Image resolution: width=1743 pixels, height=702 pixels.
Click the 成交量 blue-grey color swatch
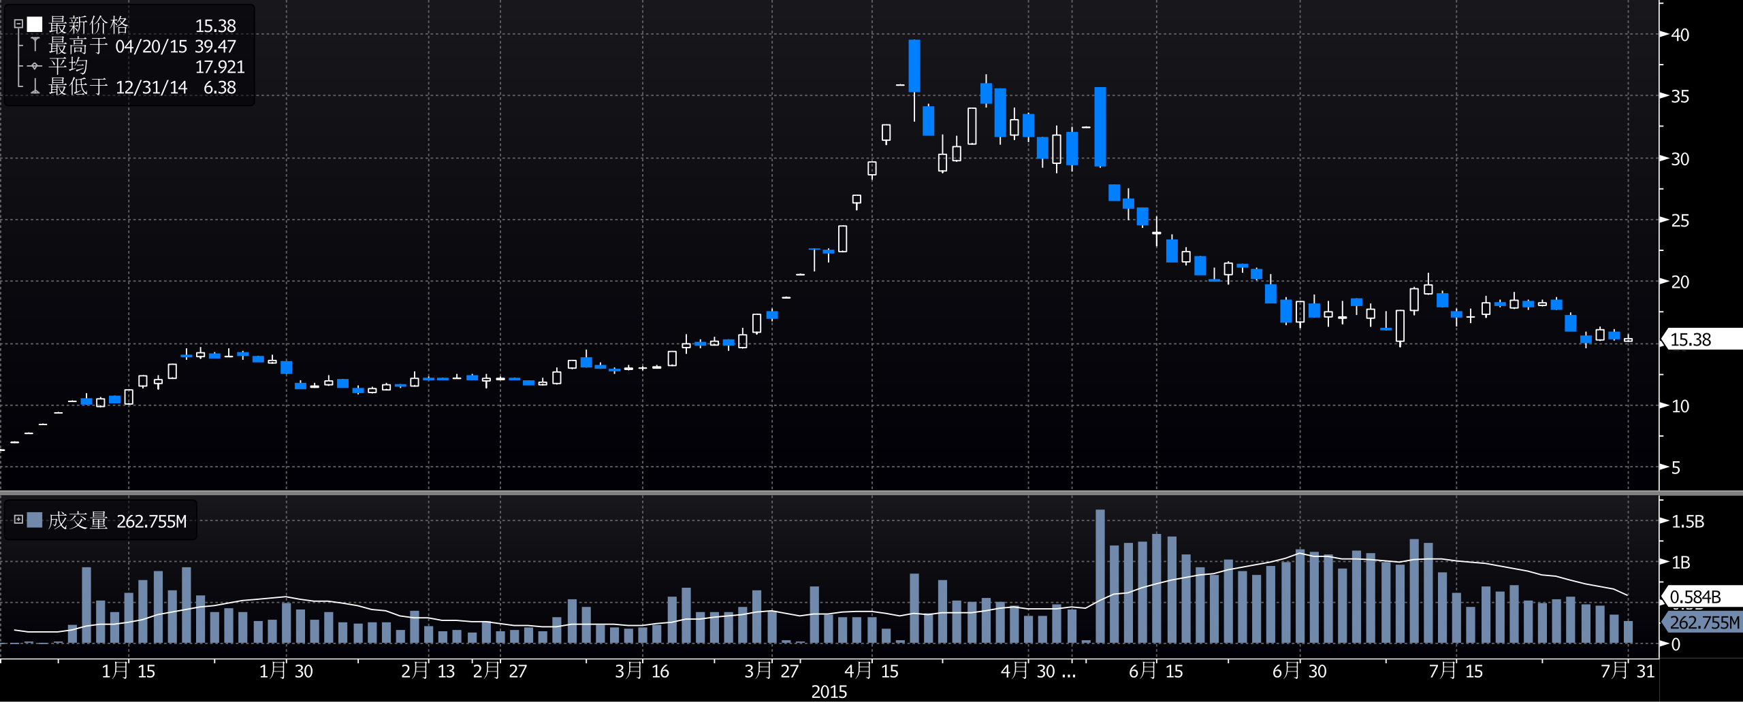click(x=35, y=520)
